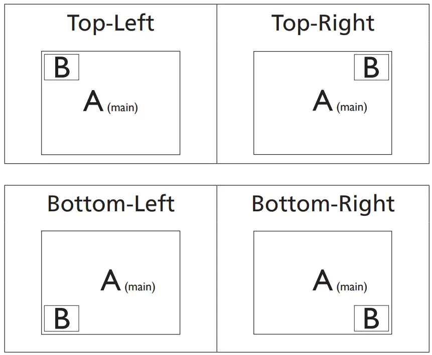
Task: Click the Bottom-Left heading text
Action: [110, 204]
